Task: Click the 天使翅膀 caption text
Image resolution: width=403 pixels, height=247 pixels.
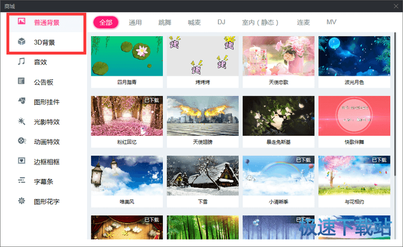Action: 203,142
